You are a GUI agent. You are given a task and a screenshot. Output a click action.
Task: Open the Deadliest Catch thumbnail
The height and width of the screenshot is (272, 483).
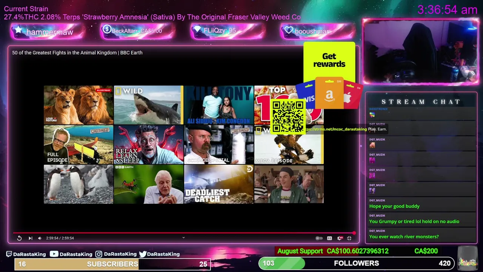point(219,184)
